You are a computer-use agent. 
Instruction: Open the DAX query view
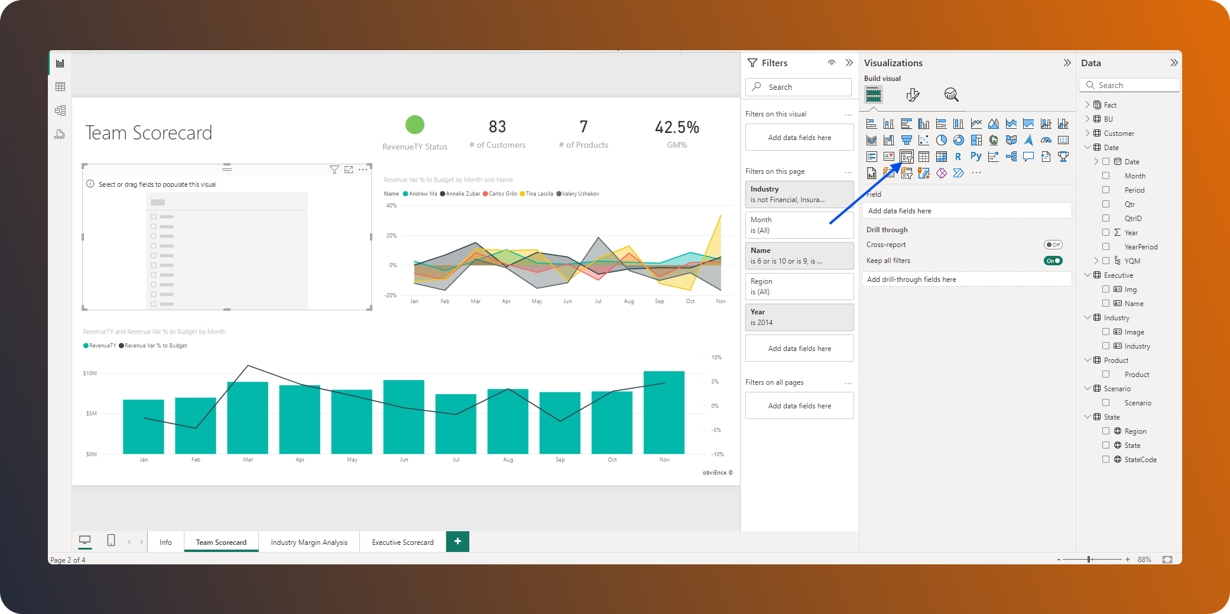pos(60,135)
